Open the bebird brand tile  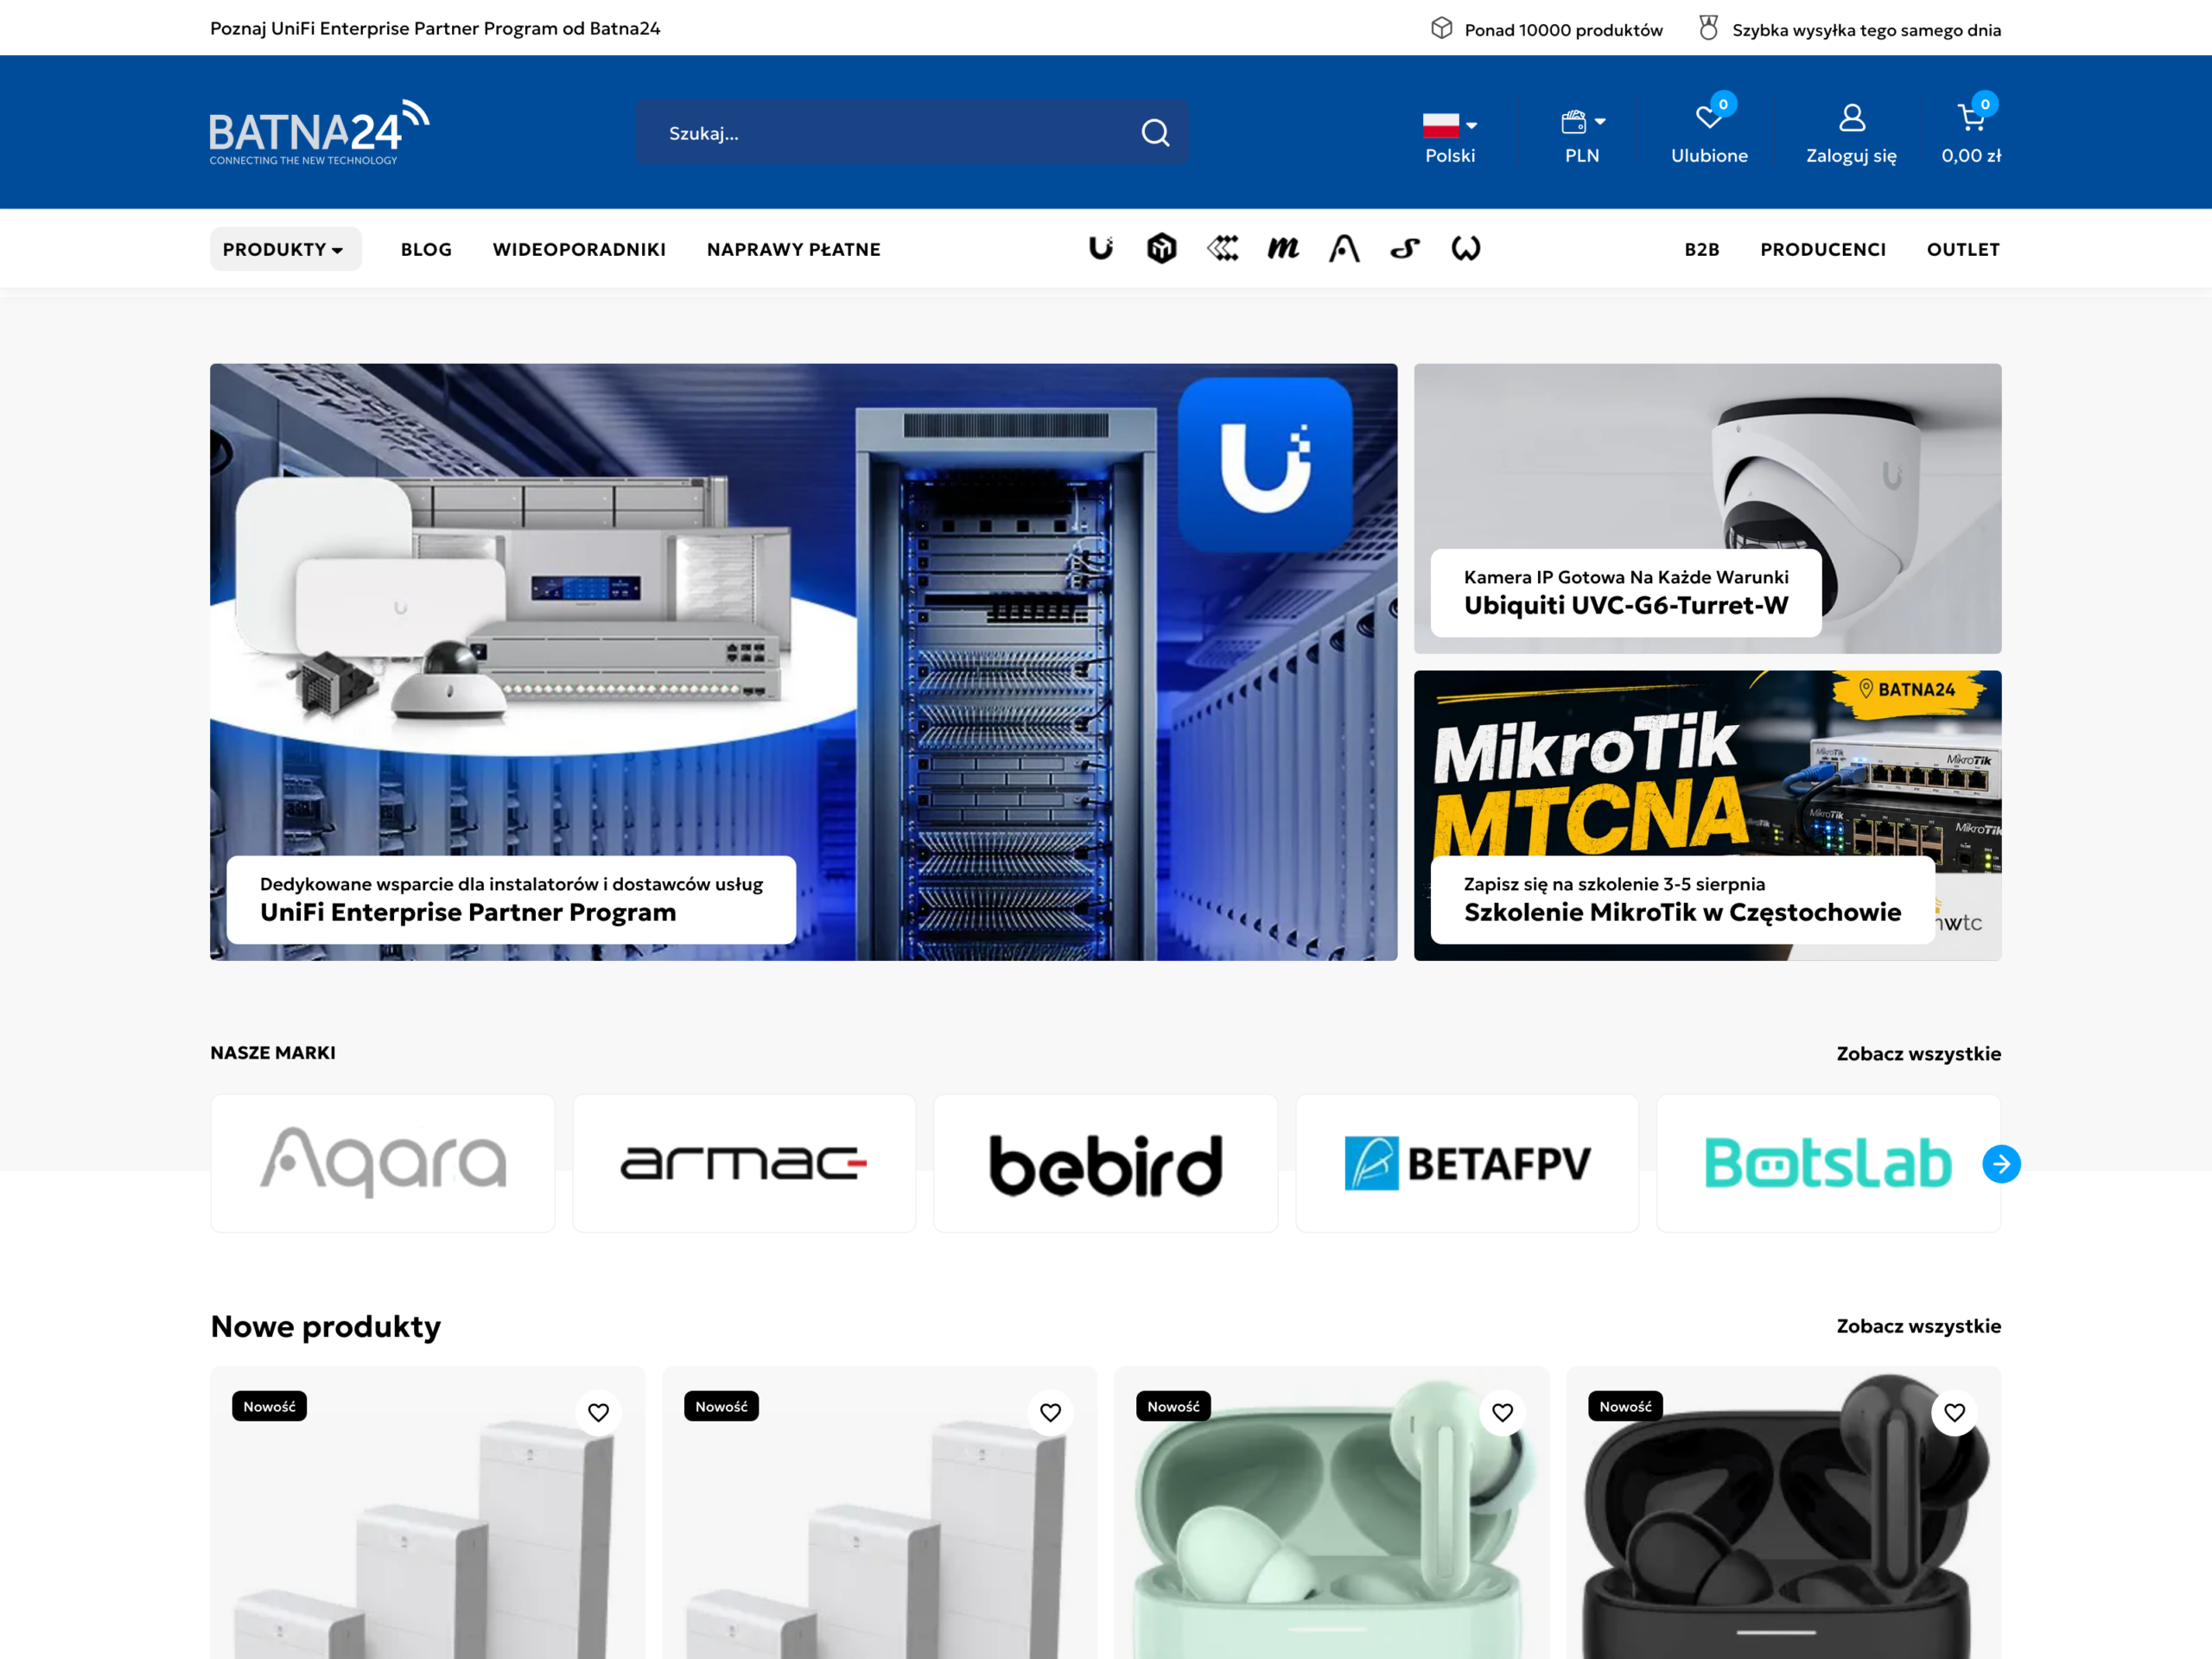1105,1163
